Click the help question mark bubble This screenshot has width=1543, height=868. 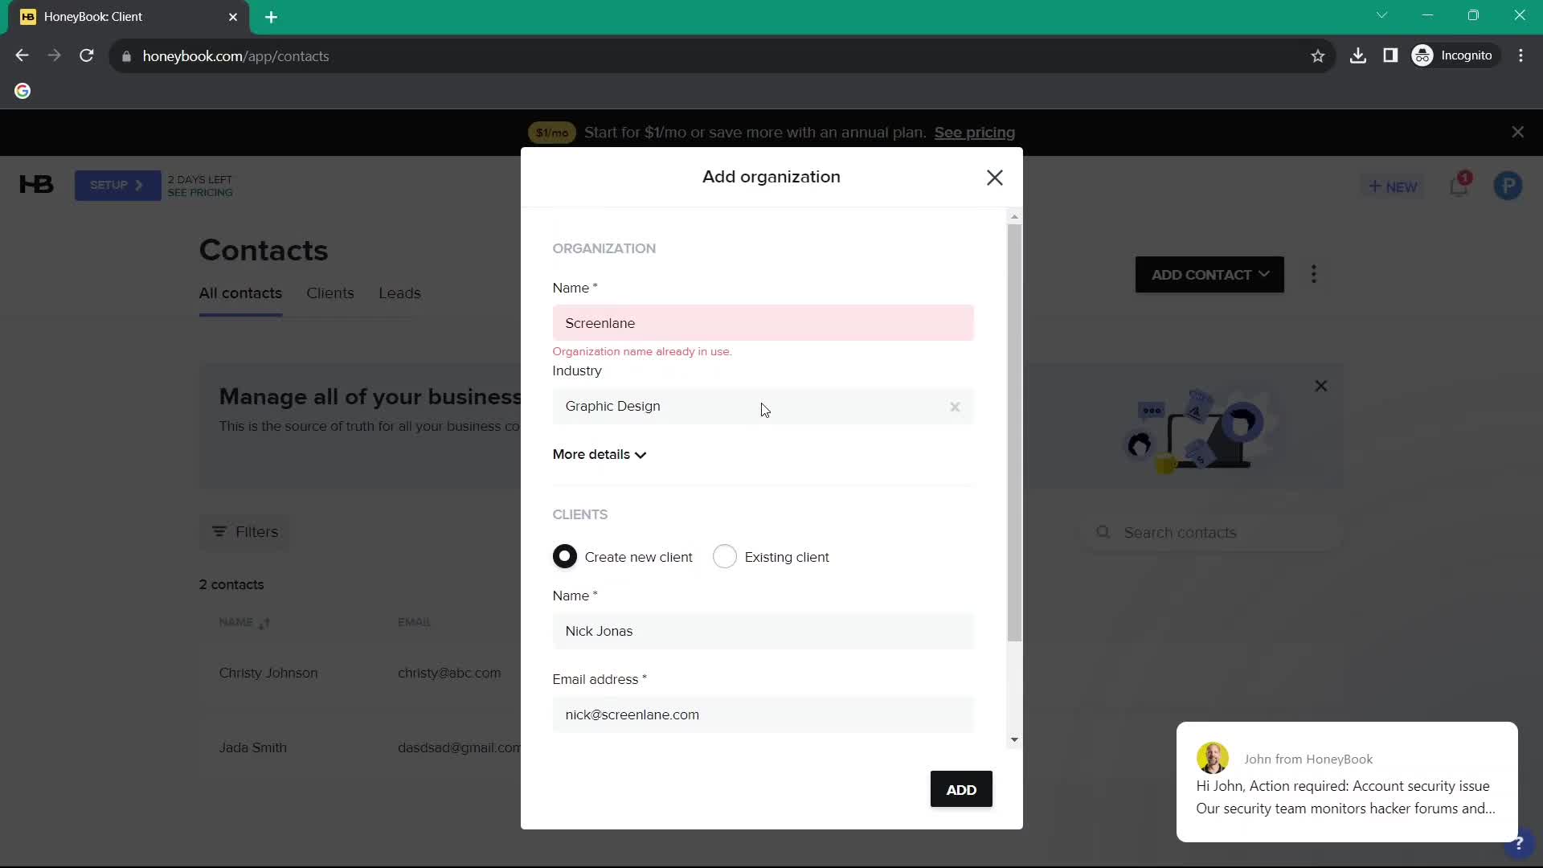click(1518, 843)
